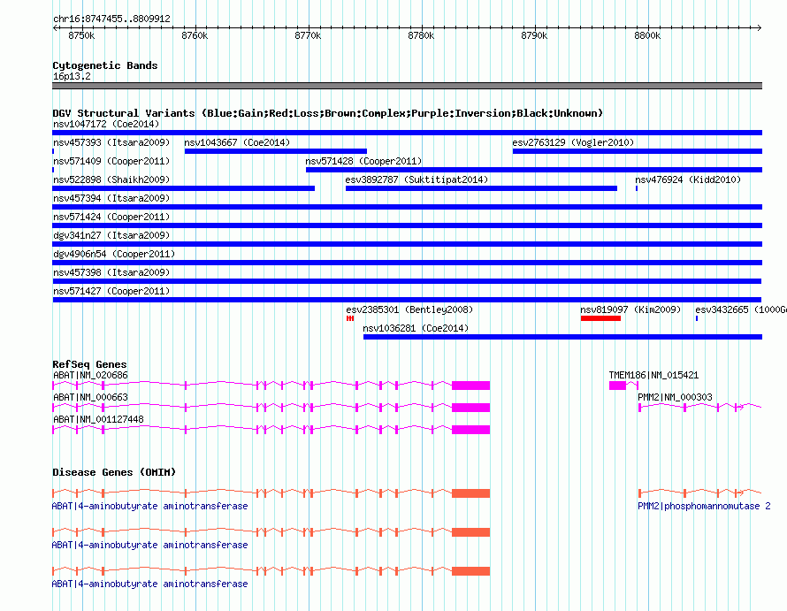Viewport: 787px width, 611px height.
Task: Select dgv341n27 (Itsara2009) label
Action: (111, 235)
